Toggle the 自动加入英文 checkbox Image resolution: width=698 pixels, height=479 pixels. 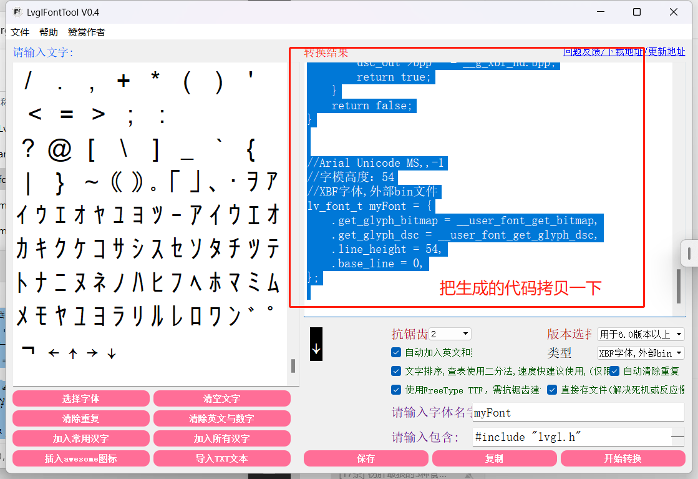(395, 352)
